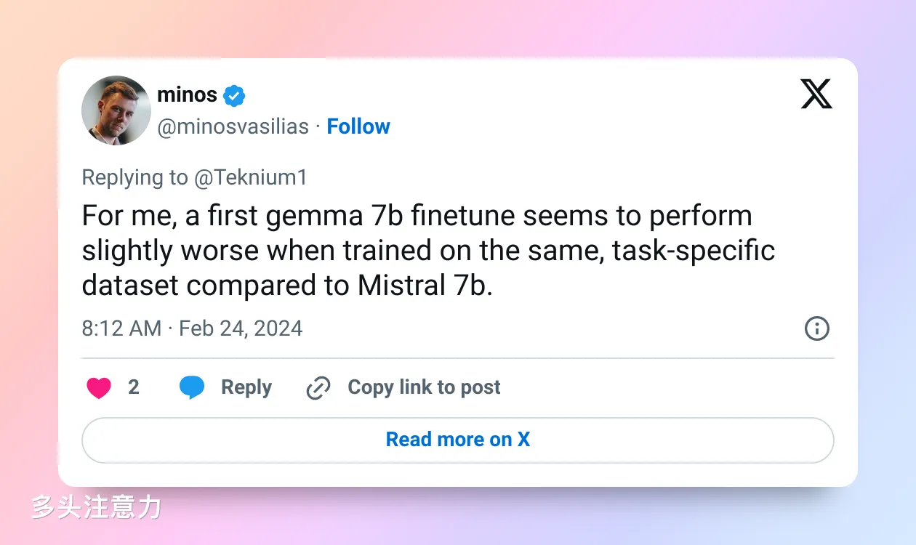Open the info circle icon

click(x=817, y=328)
